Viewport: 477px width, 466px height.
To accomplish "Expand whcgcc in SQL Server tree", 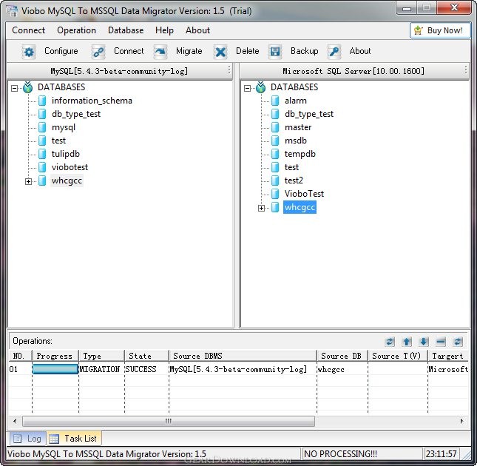I will click(261, 209).
